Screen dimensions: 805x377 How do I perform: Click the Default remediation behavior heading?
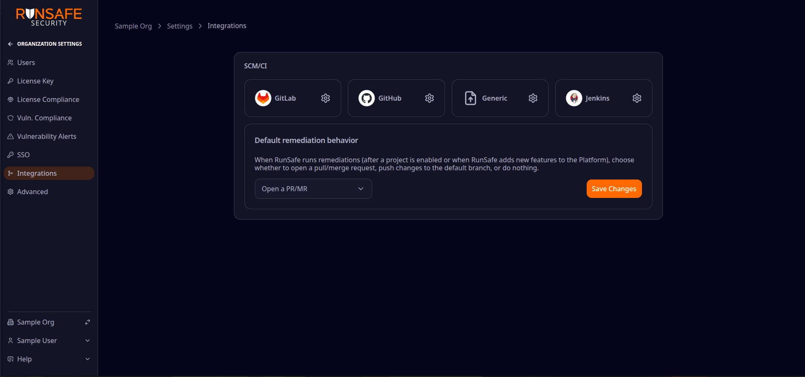click(x=306, y=140)
